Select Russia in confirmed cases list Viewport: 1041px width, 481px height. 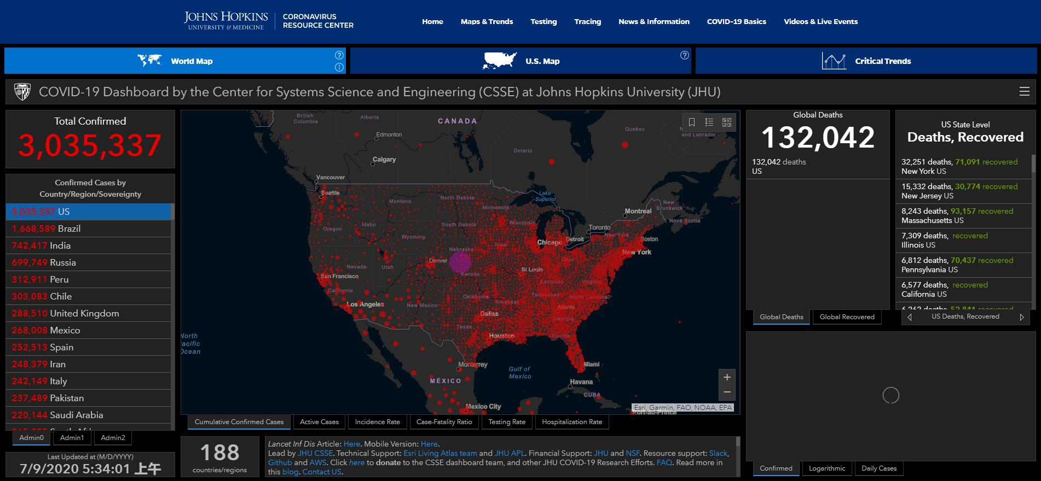click(88, 262)
